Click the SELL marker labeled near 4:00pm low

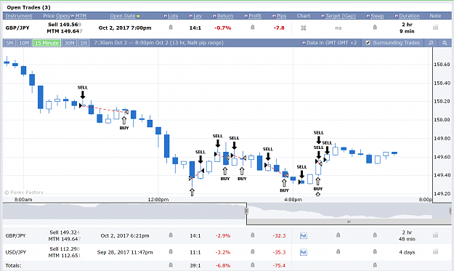[x=301, y=172]
